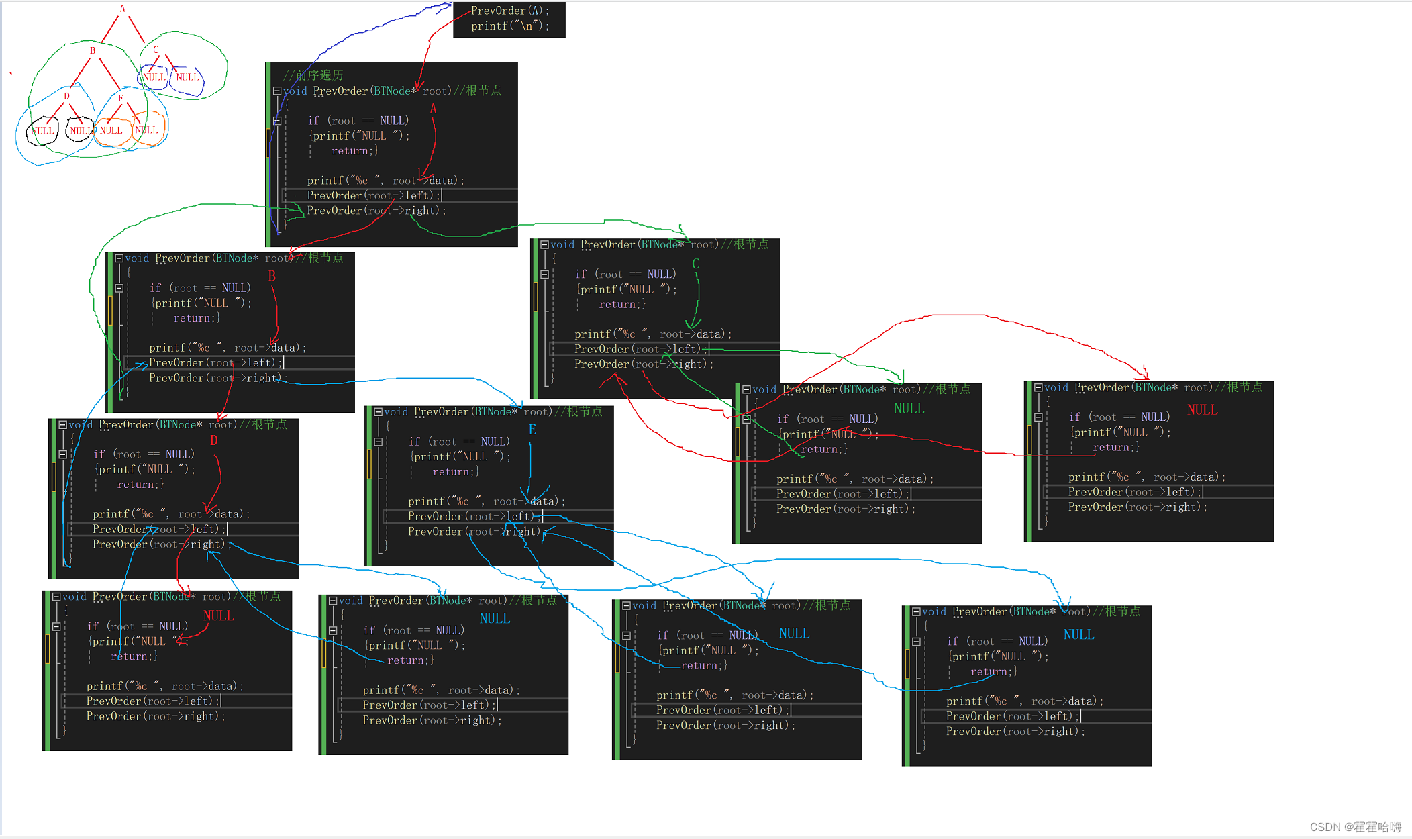Fold if statement in block D
The height and width of the screenshot is (839, 1412).
point(62,454)
